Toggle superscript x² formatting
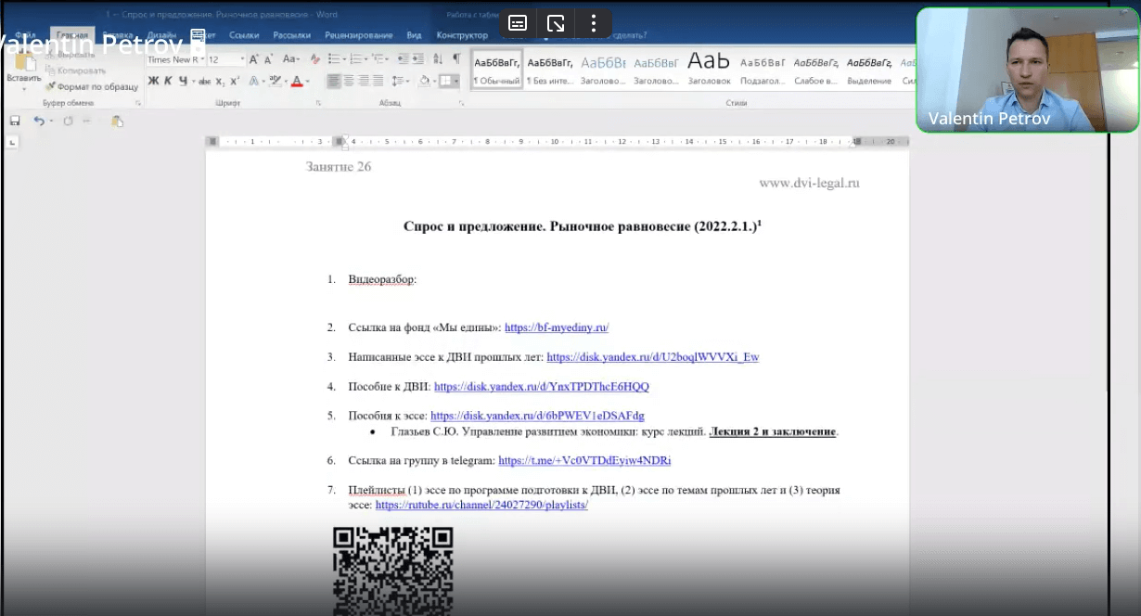The width and height of the screenshot is (1141, 616). pos(234,82)
